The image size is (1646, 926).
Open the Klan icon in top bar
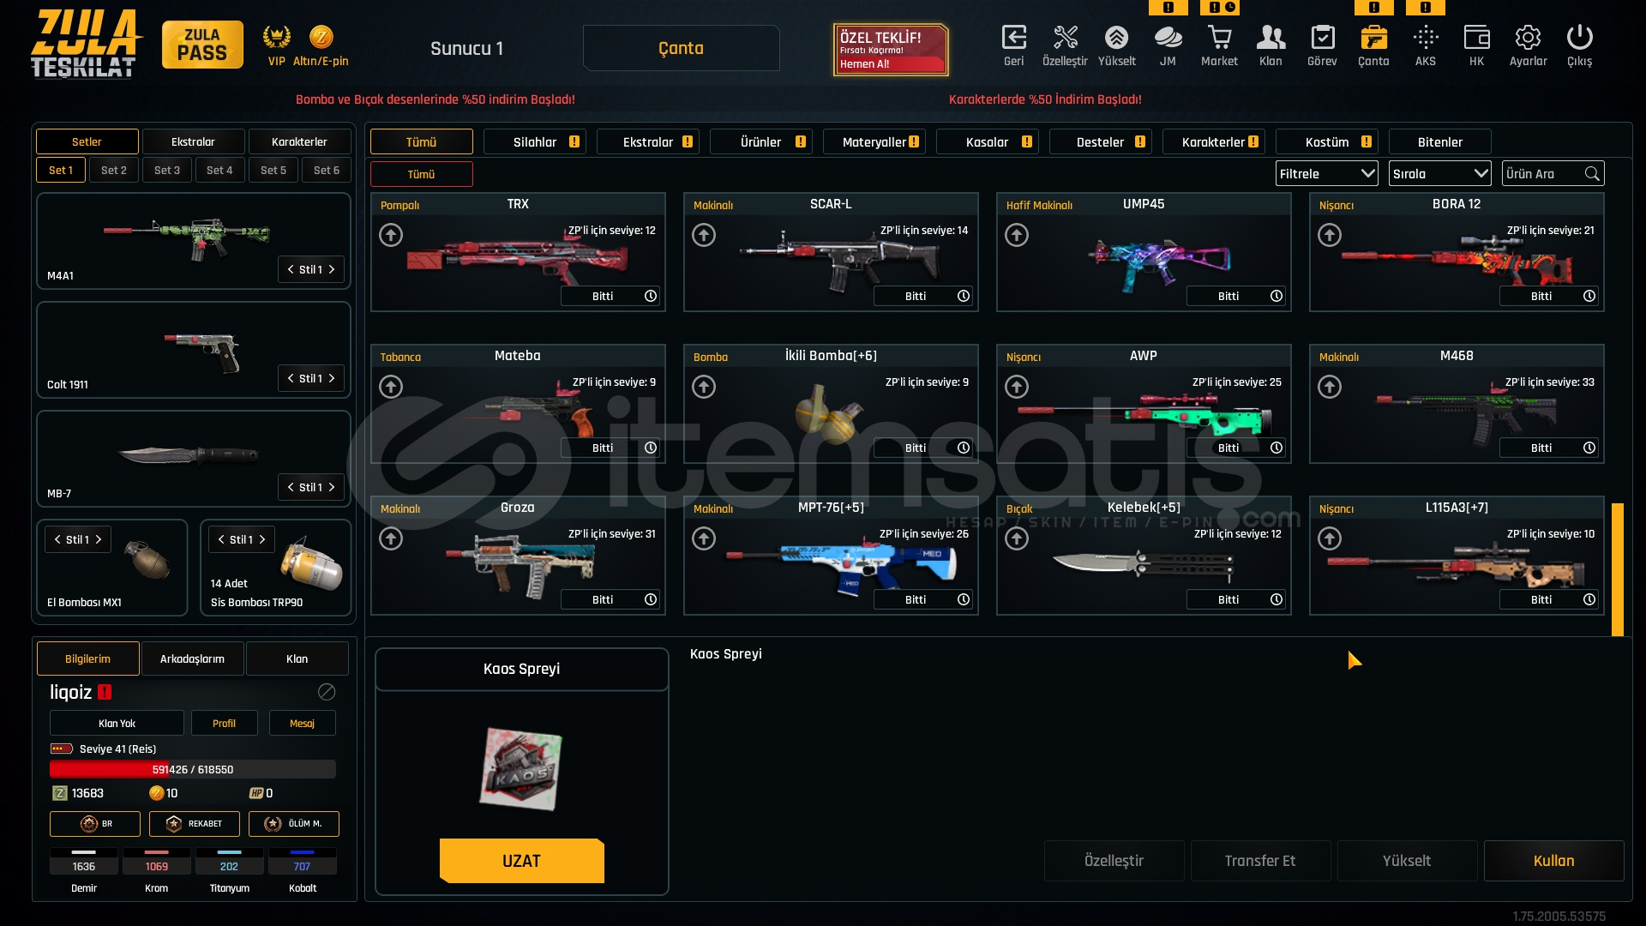point(1271,38)
